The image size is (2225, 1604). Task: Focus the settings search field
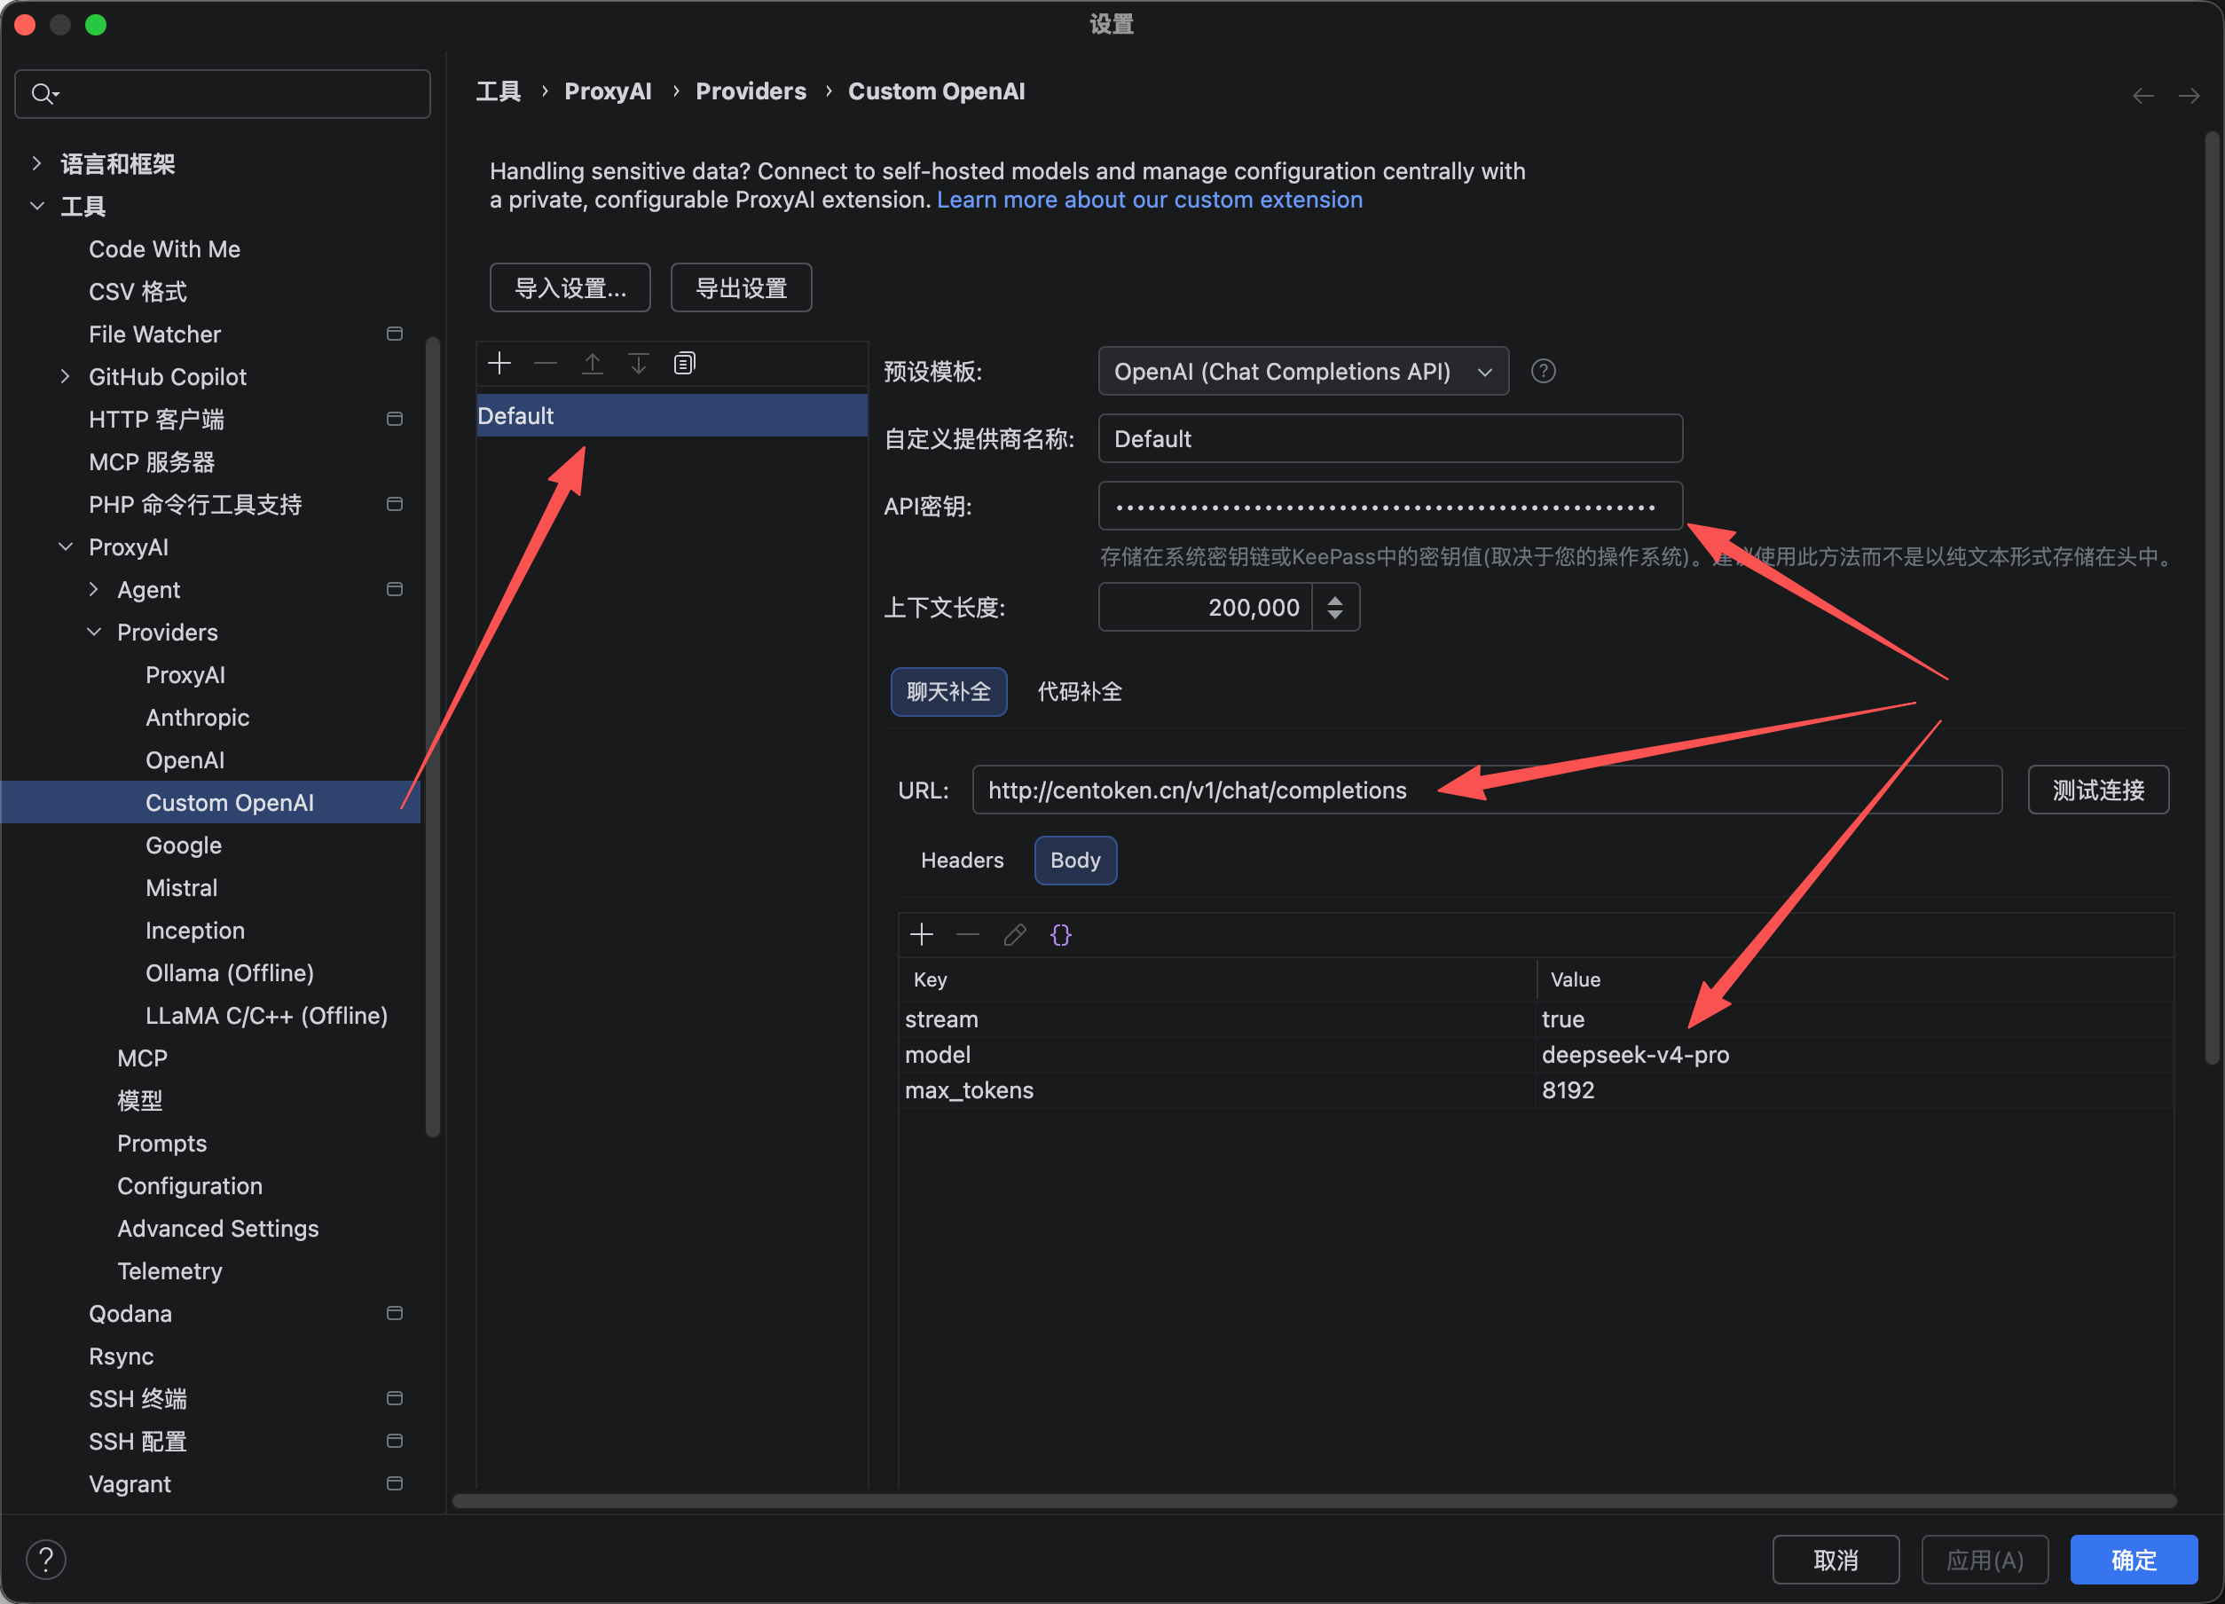point(223,93)
